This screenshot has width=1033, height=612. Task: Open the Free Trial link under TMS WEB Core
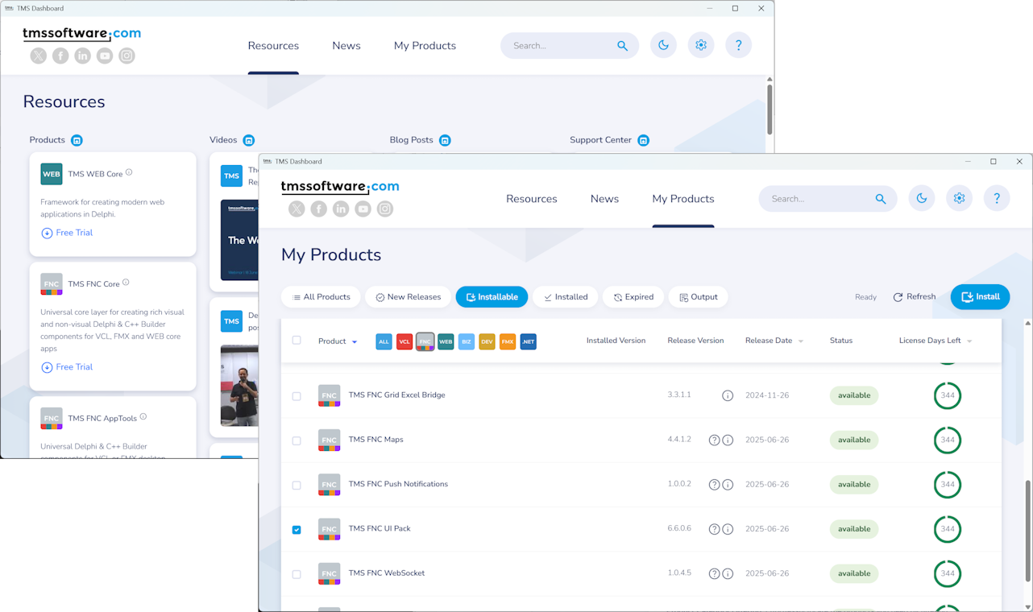(x=67, y=232)
